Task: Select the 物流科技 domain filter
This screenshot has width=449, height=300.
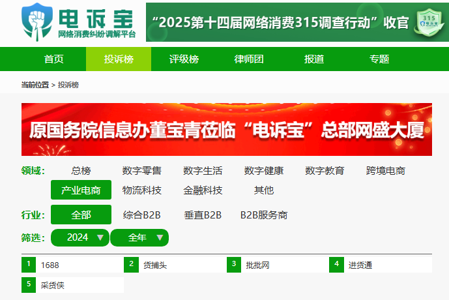Action: coord(142,190)
